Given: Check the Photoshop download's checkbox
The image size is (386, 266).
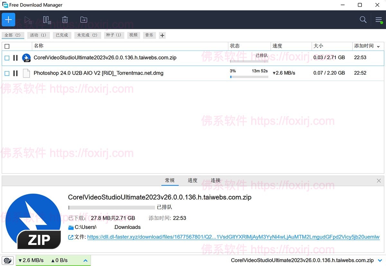Looking at the screenshot, I should (7, 73).
